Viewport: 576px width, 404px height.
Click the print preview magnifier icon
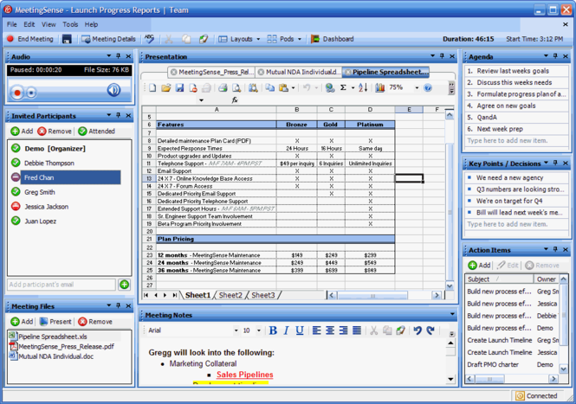tap(236, 87)
